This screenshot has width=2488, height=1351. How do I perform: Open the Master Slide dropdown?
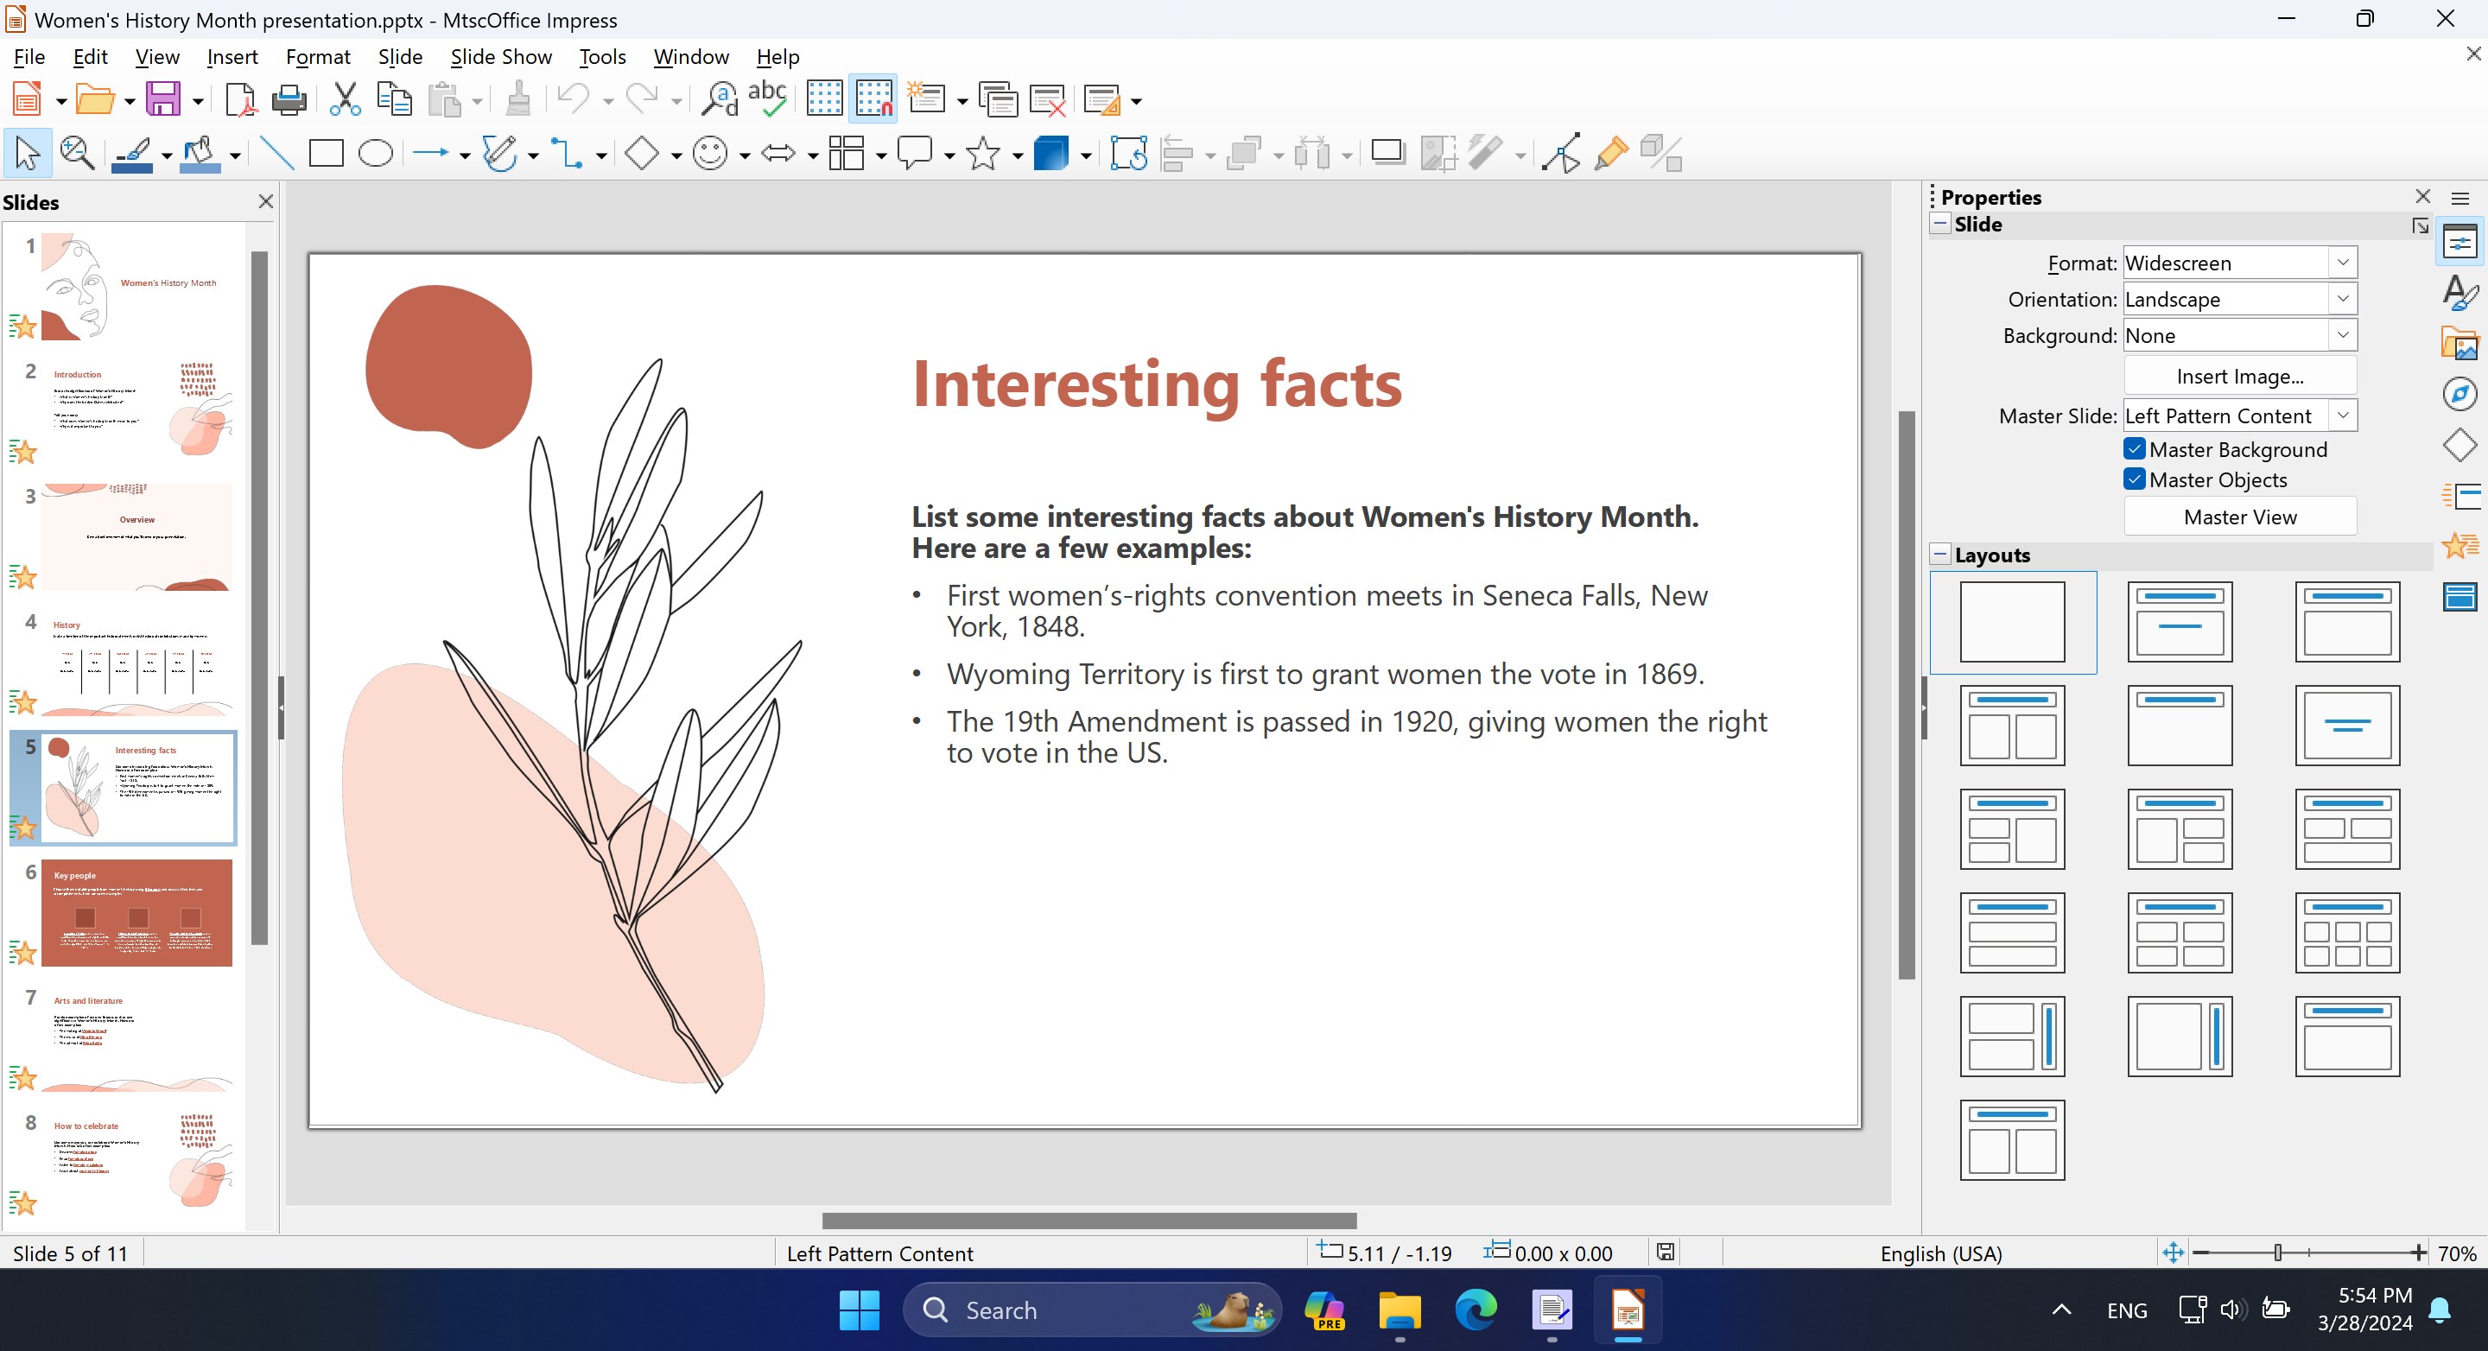click(x=2342, y=415)
